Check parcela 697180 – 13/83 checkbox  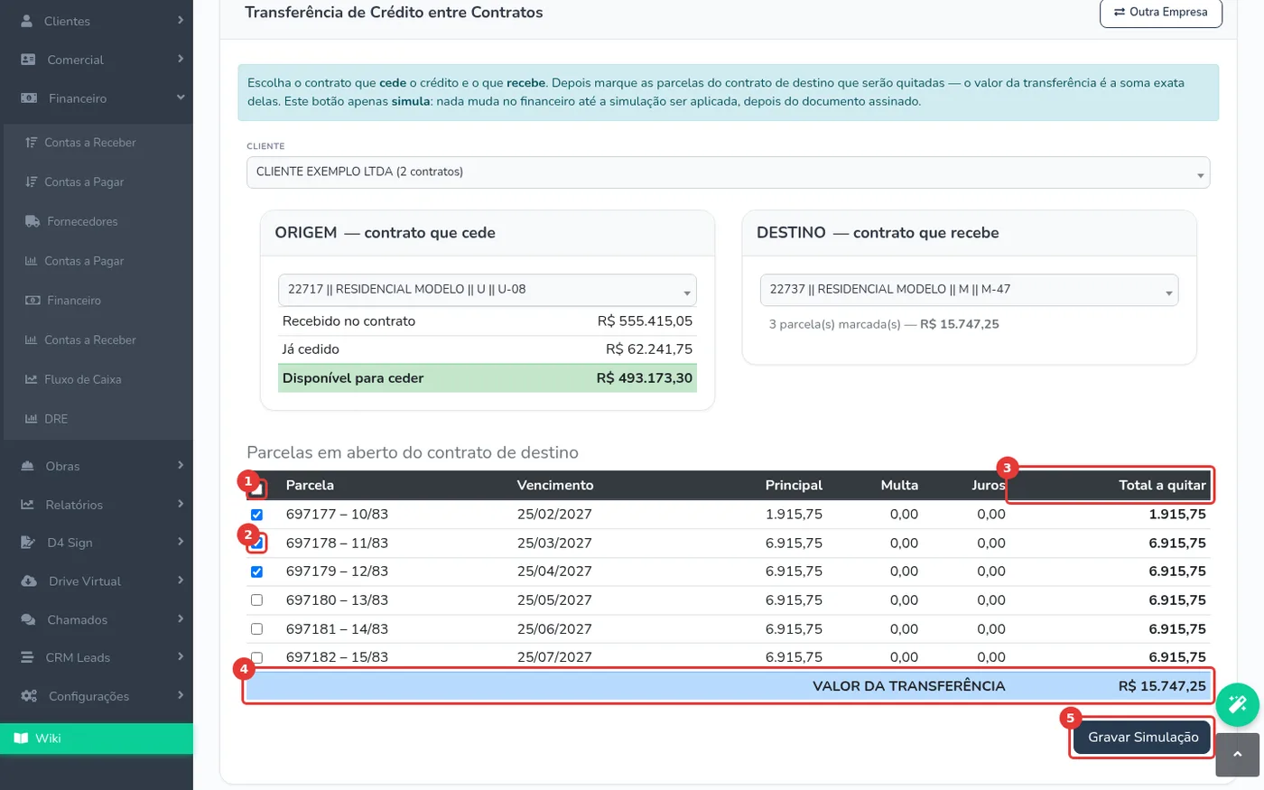256,600
